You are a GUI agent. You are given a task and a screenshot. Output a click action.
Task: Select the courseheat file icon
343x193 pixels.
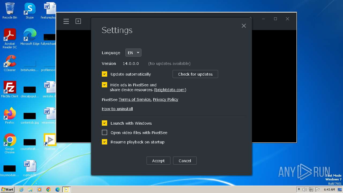(30, 144)
